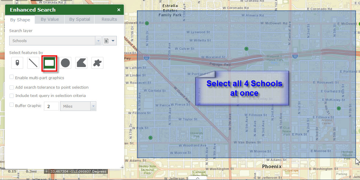
Task: Click the school point near E McKinley St
Action: pyautogui.click(x=339, y=109)
